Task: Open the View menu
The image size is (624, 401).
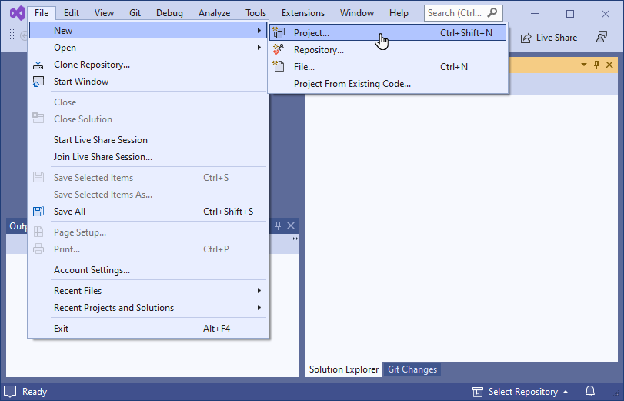Action: [x=104, y=13]
